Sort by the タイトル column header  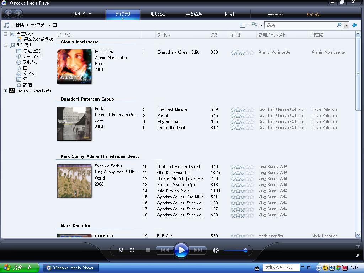coord(182,35)
